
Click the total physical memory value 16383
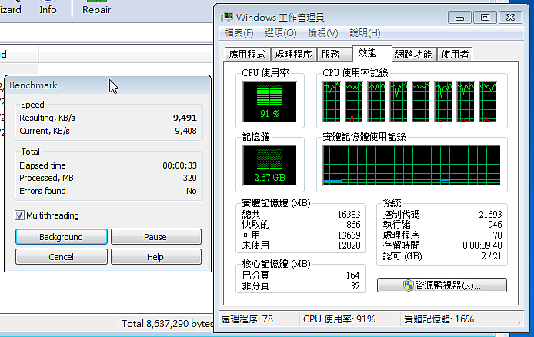349,214
